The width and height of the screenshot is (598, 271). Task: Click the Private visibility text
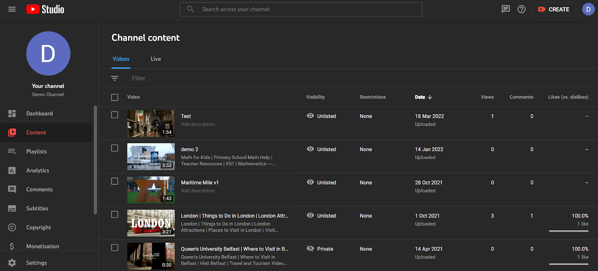tap(325, 249)
